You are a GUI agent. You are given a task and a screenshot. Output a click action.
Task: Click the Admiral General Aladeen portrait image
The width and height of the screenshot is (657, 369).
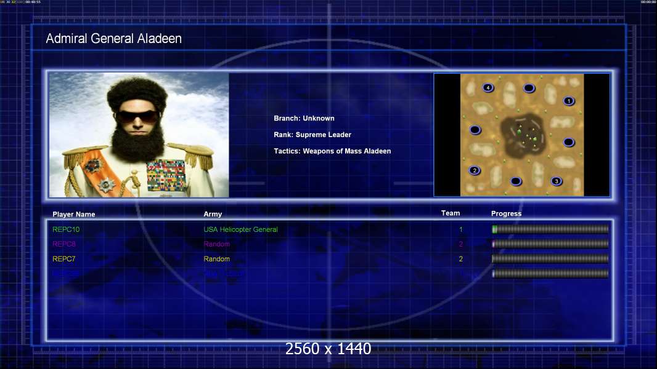tap(139, 135)
